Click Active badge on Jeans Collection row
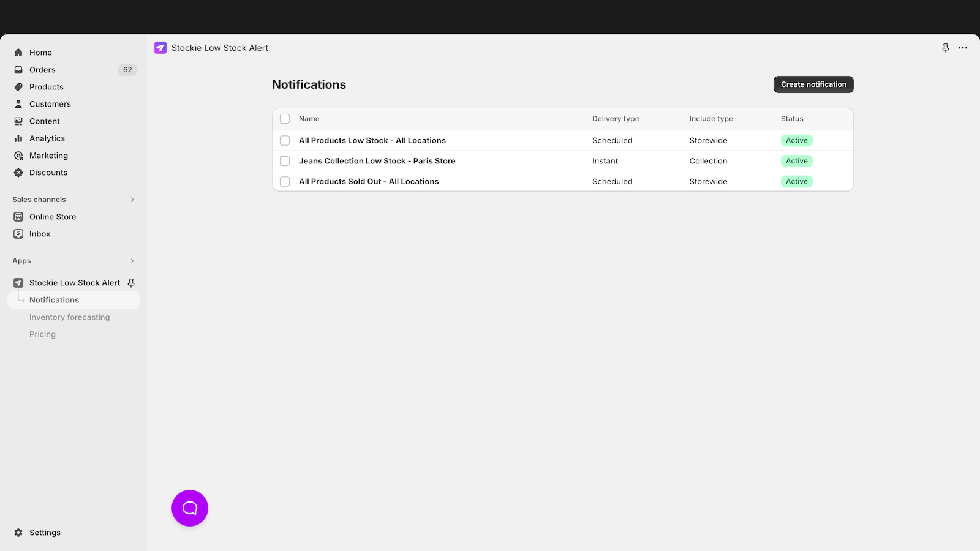Screen dimensions: 980x551 [x=796, y=161]
